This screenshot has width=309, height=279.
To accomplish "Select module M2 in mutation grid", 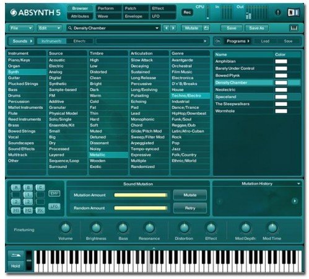I will pos(28,210).
